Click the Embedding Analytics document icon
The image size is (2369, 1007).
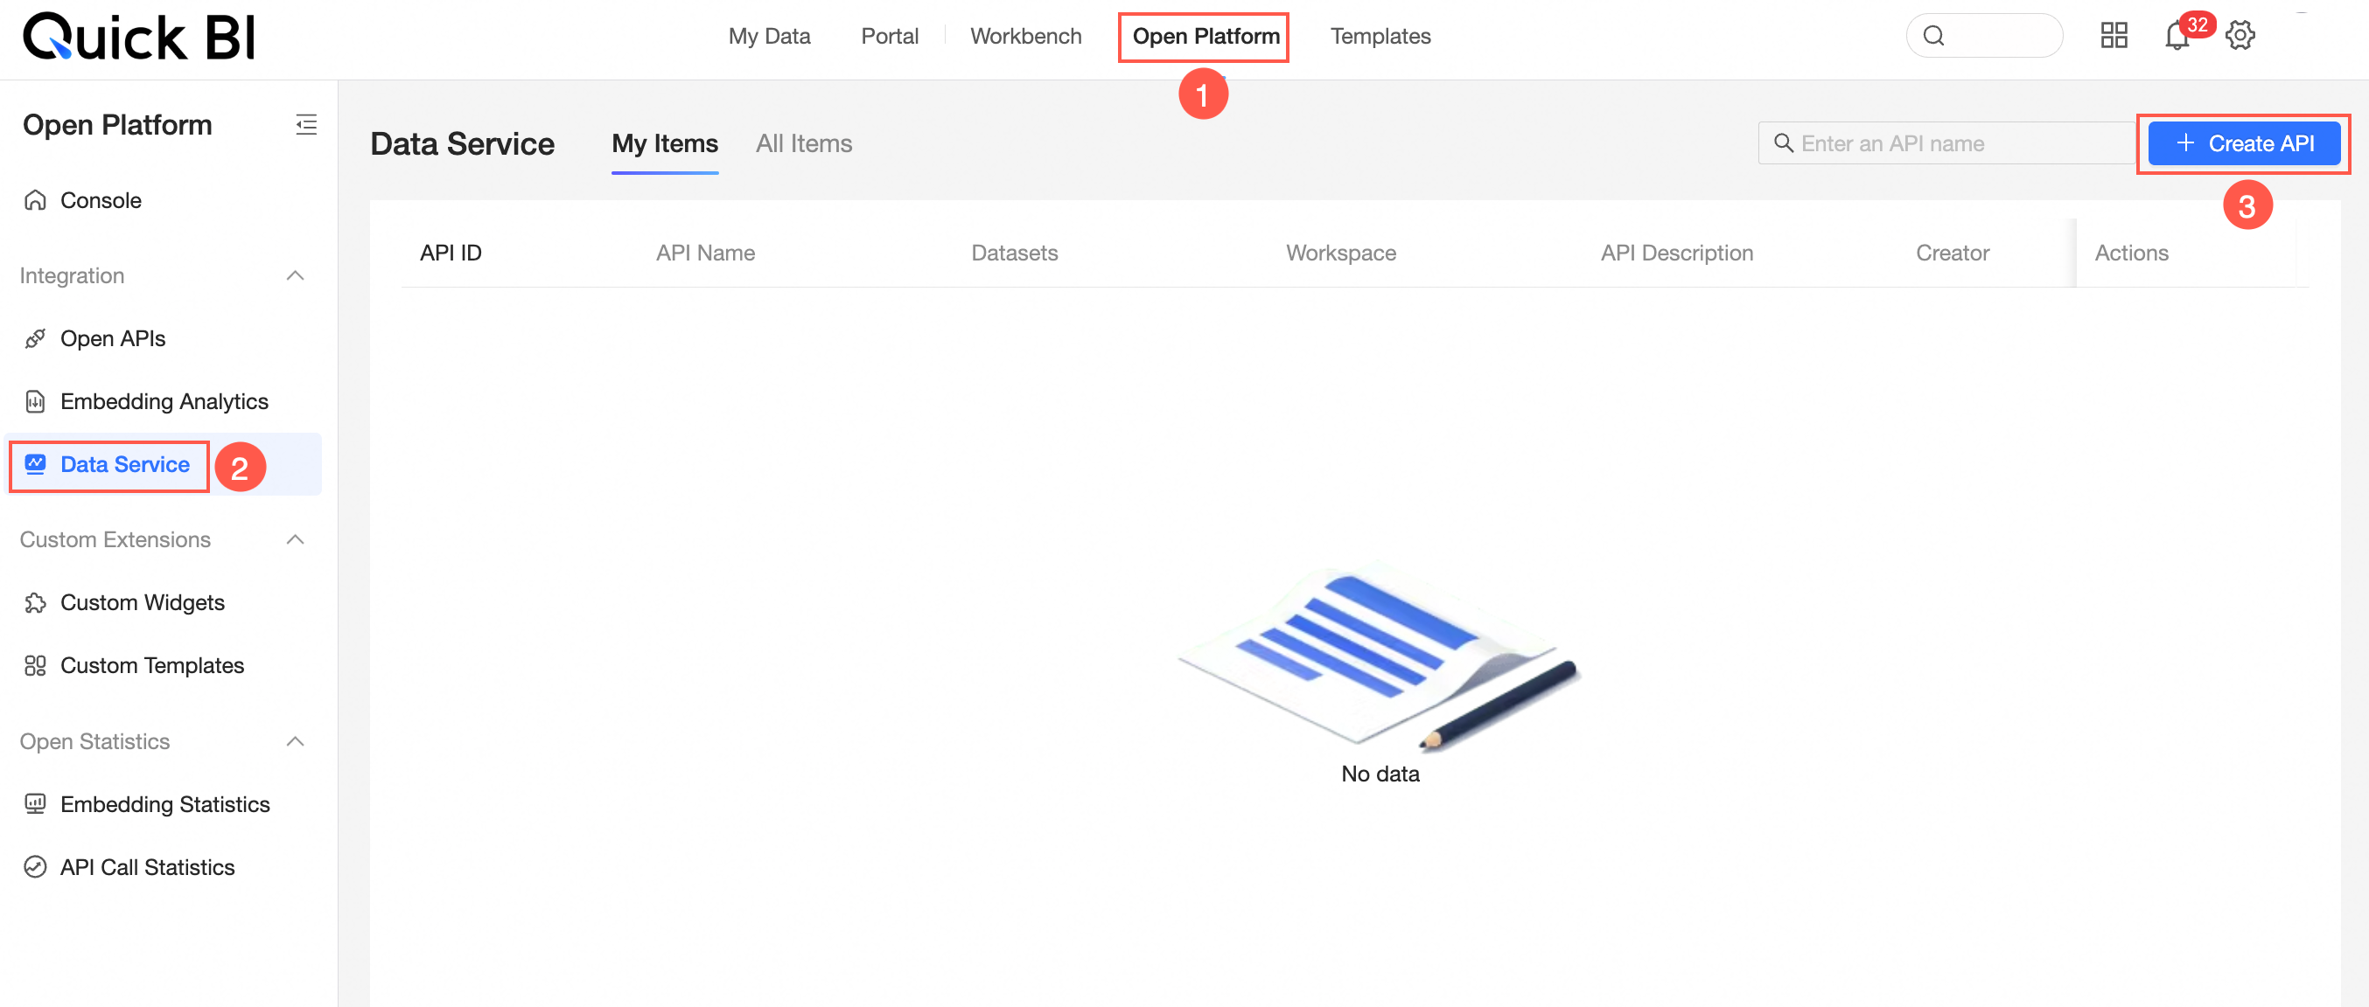point(35,401)
